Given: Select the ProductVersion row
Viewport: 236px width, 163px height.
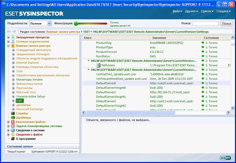Looking at the screenshot, I should coord(157,52).
